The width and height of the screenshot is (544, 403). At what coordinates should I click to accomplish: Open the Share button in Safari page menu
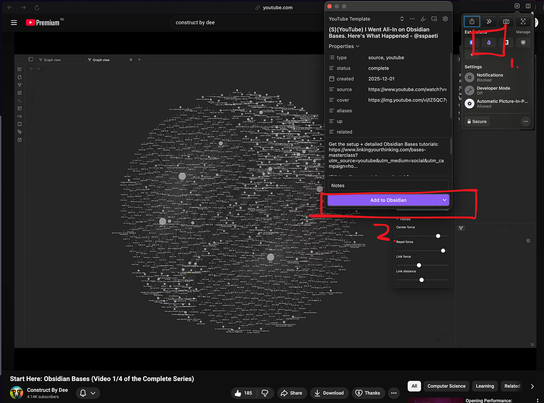(472, 21)
